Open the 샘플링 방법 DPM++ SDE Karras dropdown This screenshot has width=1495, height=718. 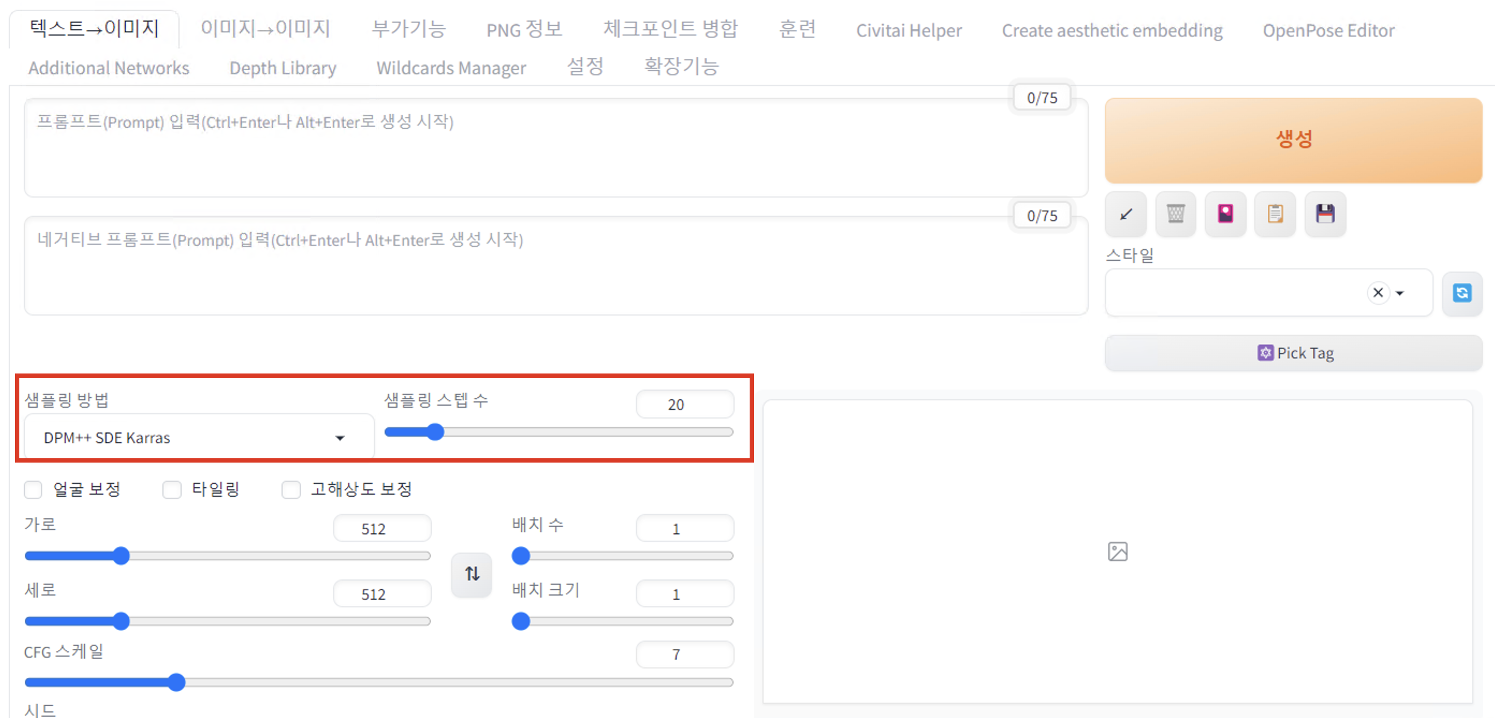tap(197, 438)
